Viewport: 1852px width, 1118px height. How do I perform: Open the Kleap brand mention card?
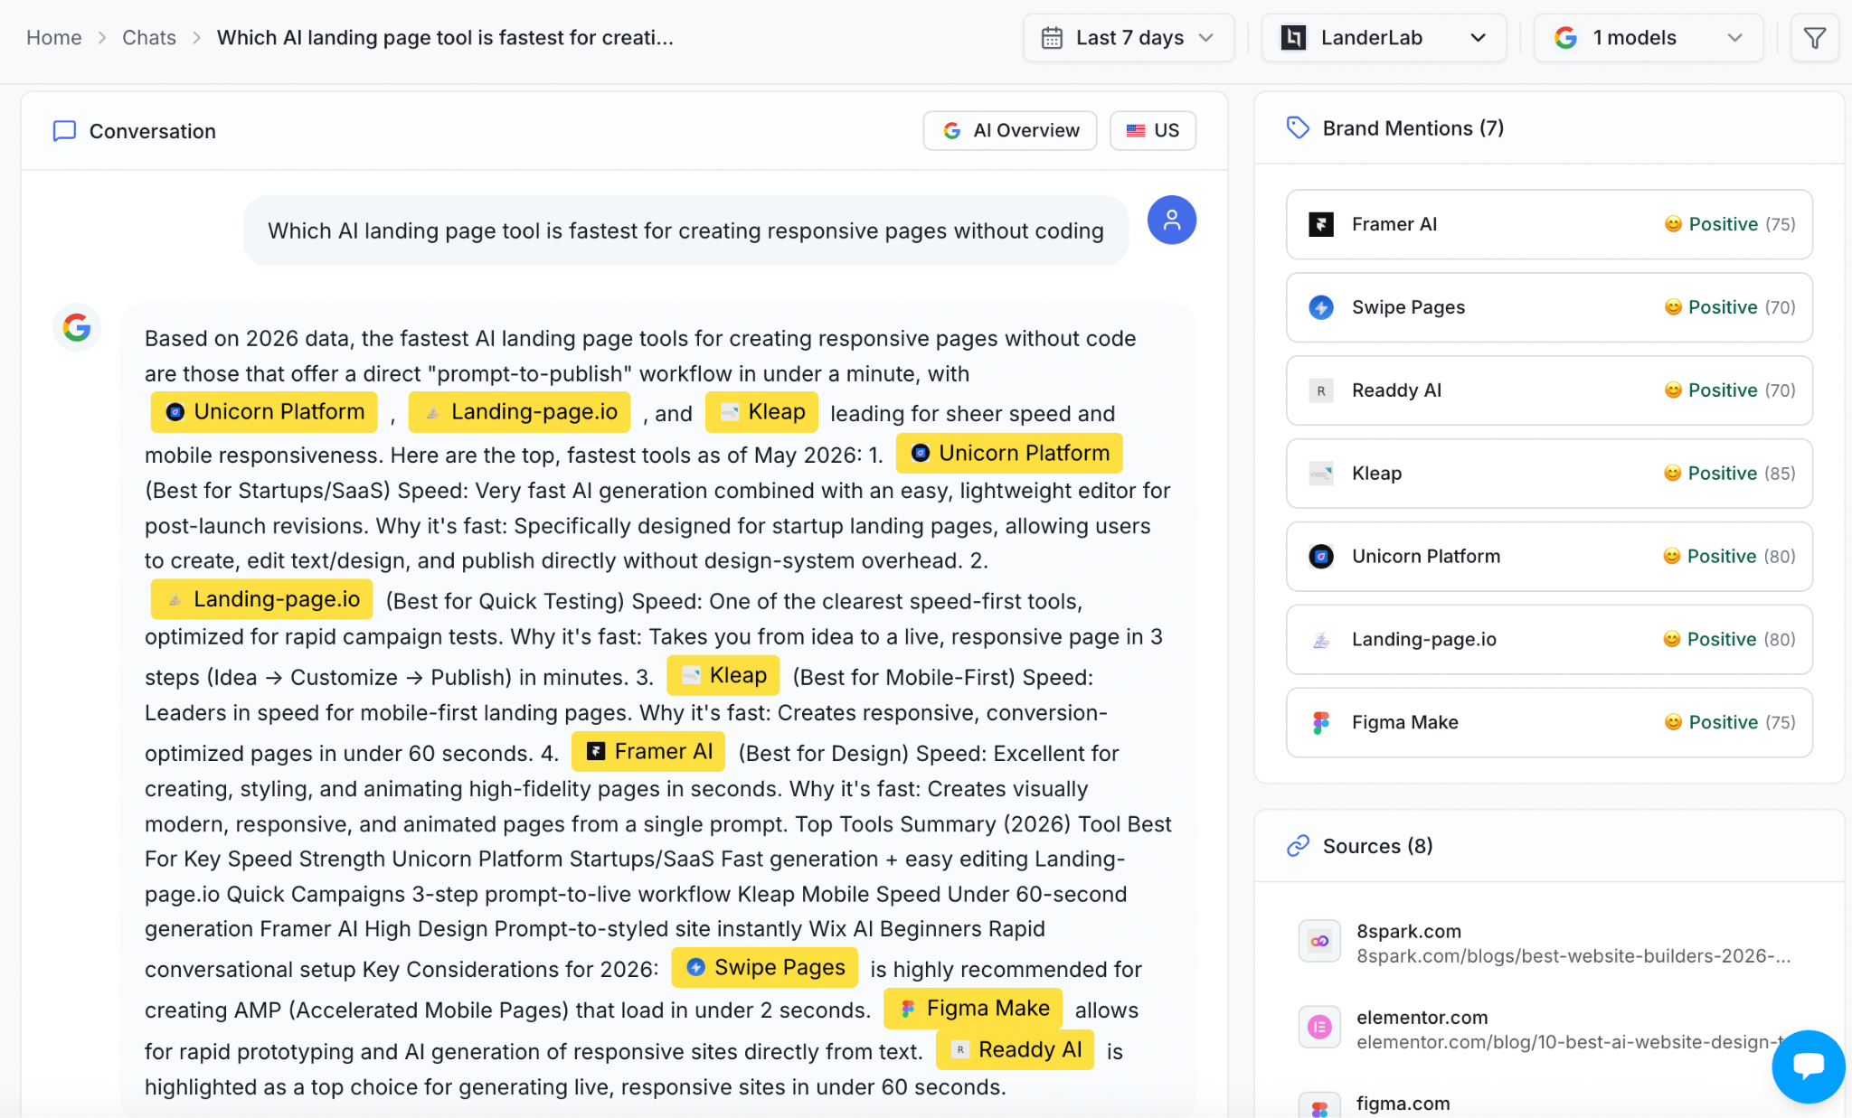click(1549, 474)
